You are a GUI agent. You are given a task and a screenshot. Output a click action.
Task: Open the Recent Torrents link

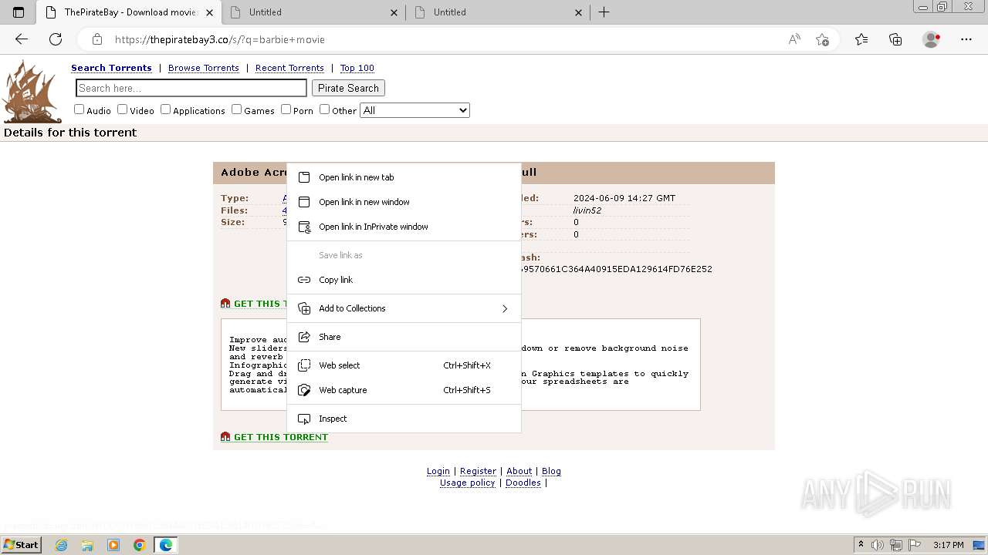click(x=289, y=68)
